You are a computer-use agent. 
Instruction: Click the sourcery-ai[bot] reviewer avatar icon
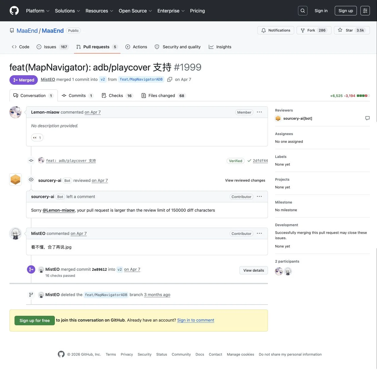click(278, 118)
